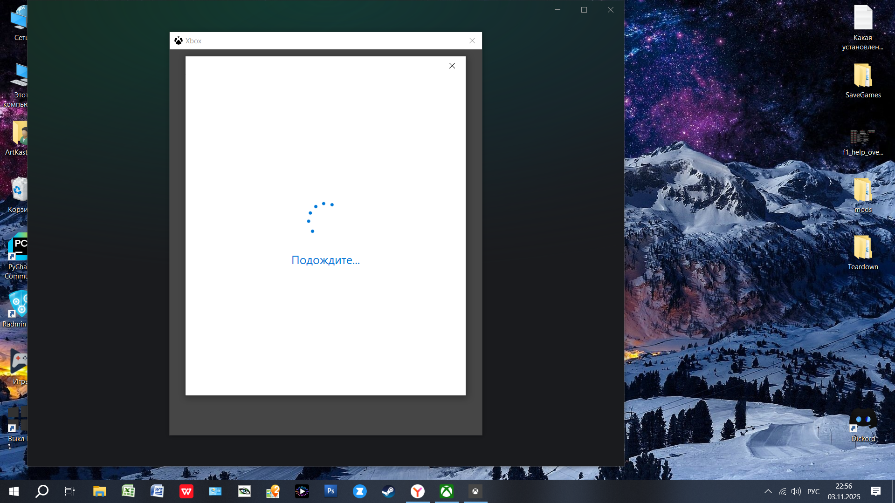The width and height of the screenshot is (895, 503).
Task: Open Yandex Browser from the taskbar
Action: coord(417,491)
